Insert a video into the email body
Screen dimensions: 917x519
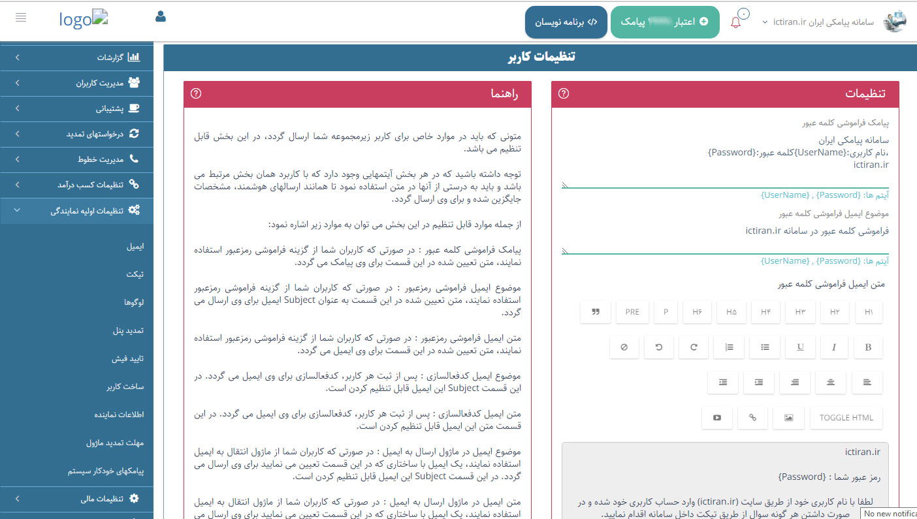(717, 418)
